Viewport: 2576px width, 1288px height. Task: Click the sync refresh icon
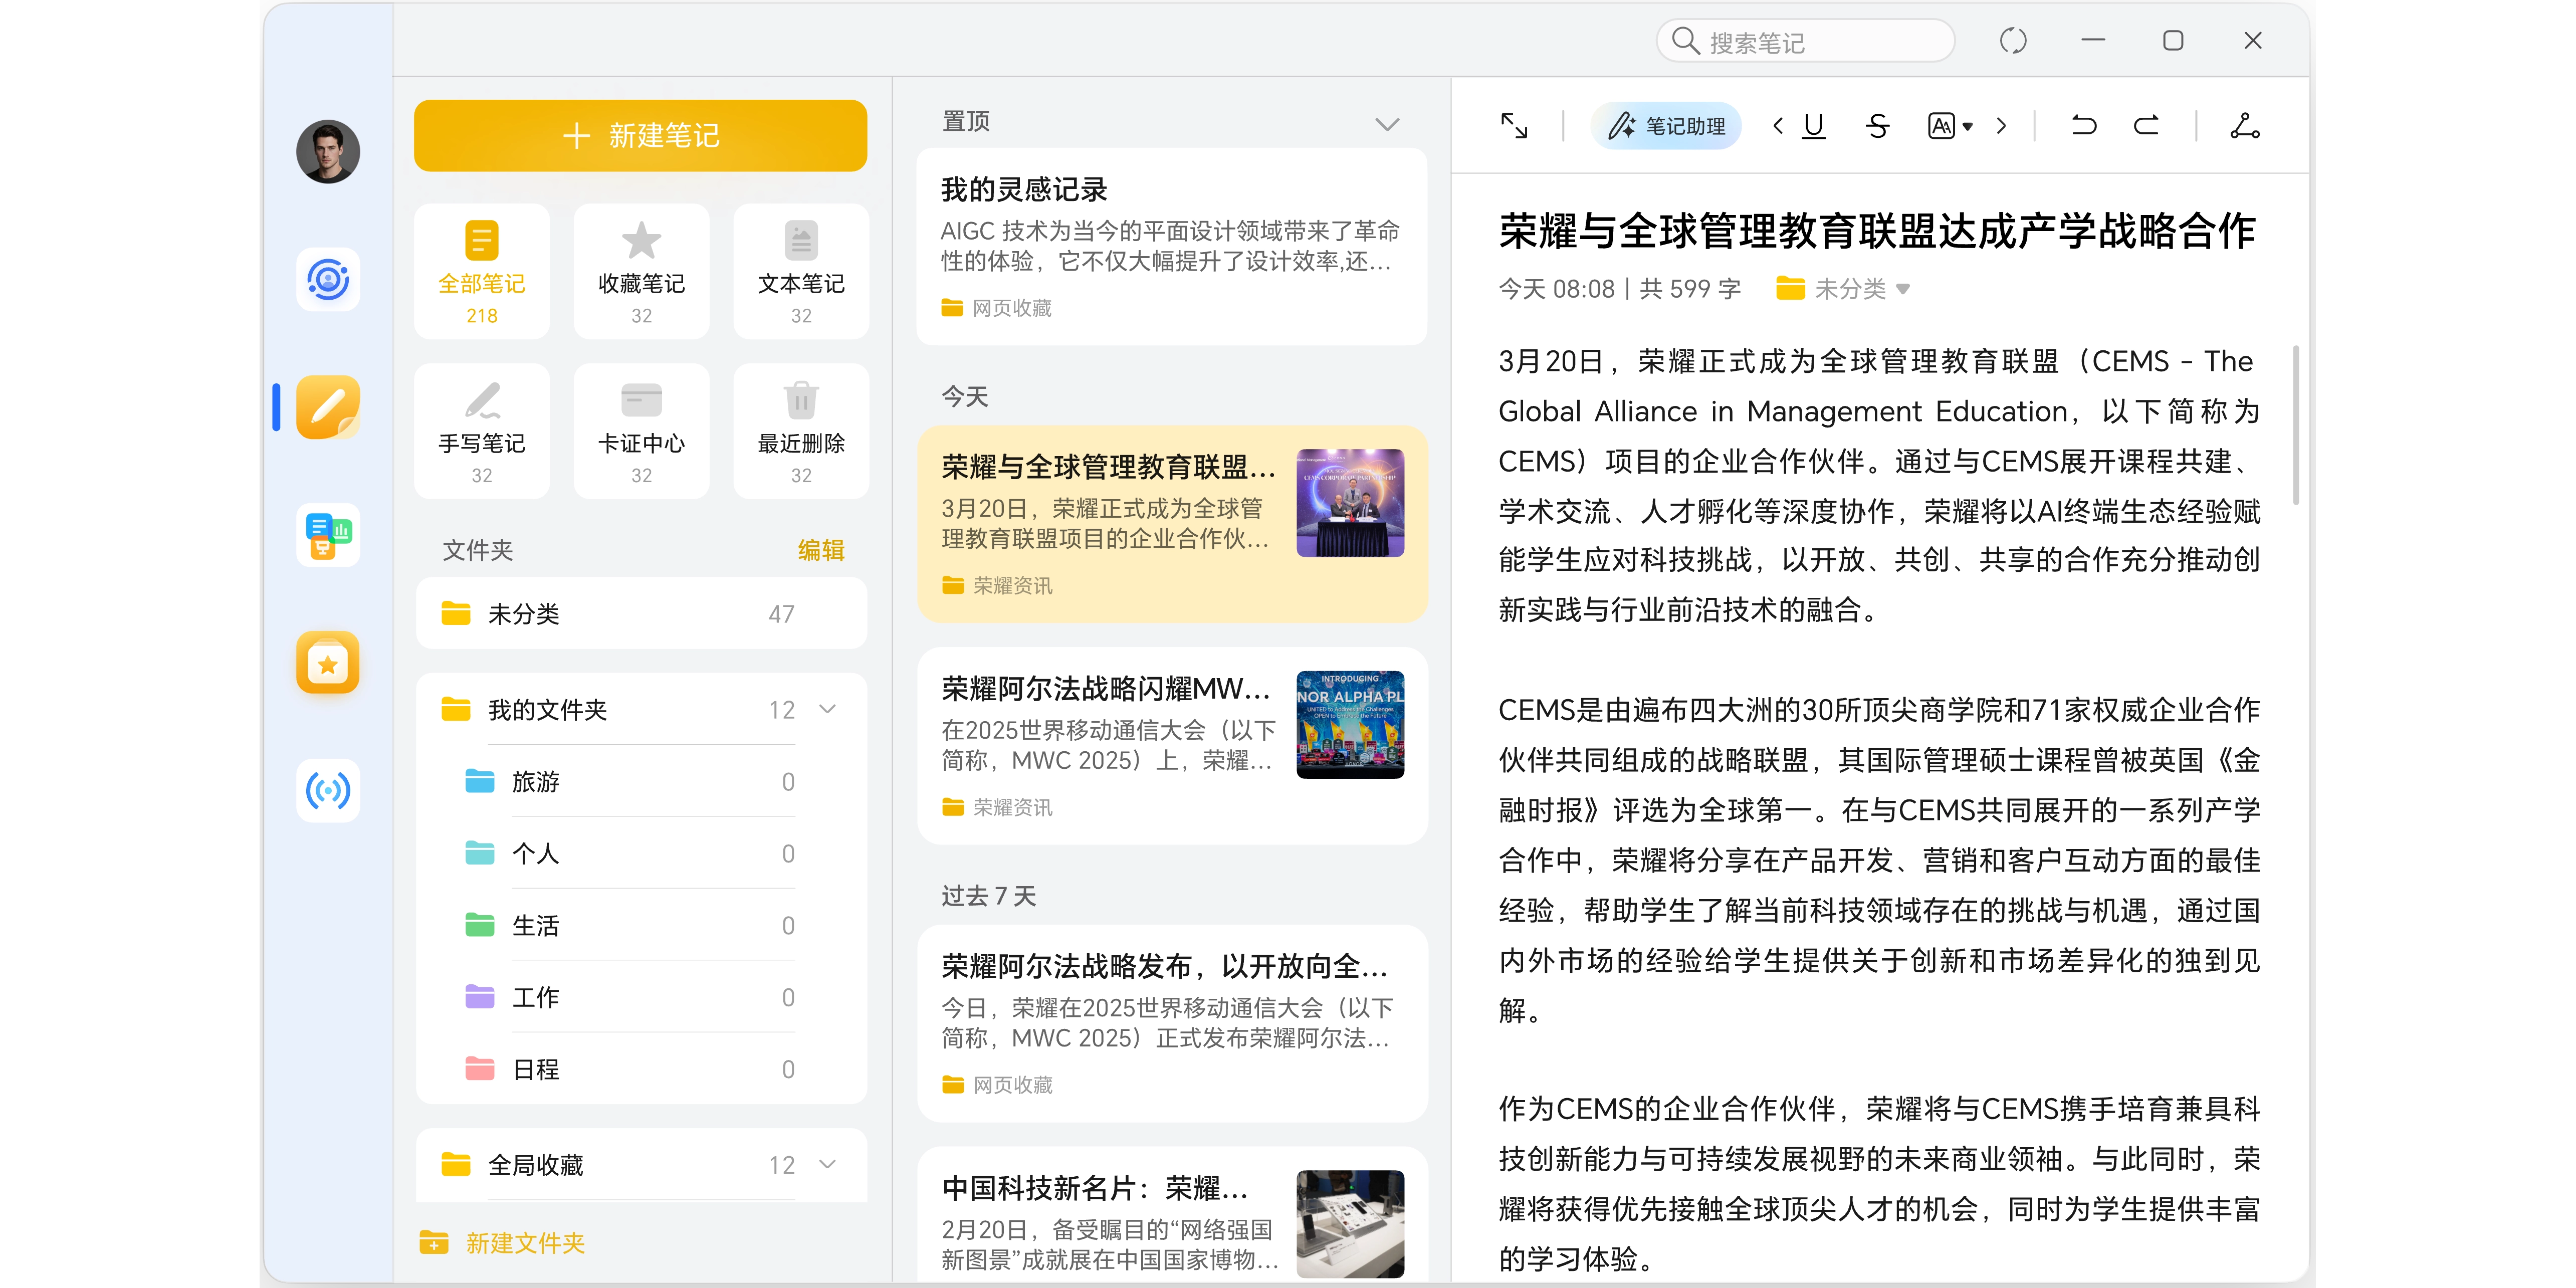click(x=2012, y=41)
